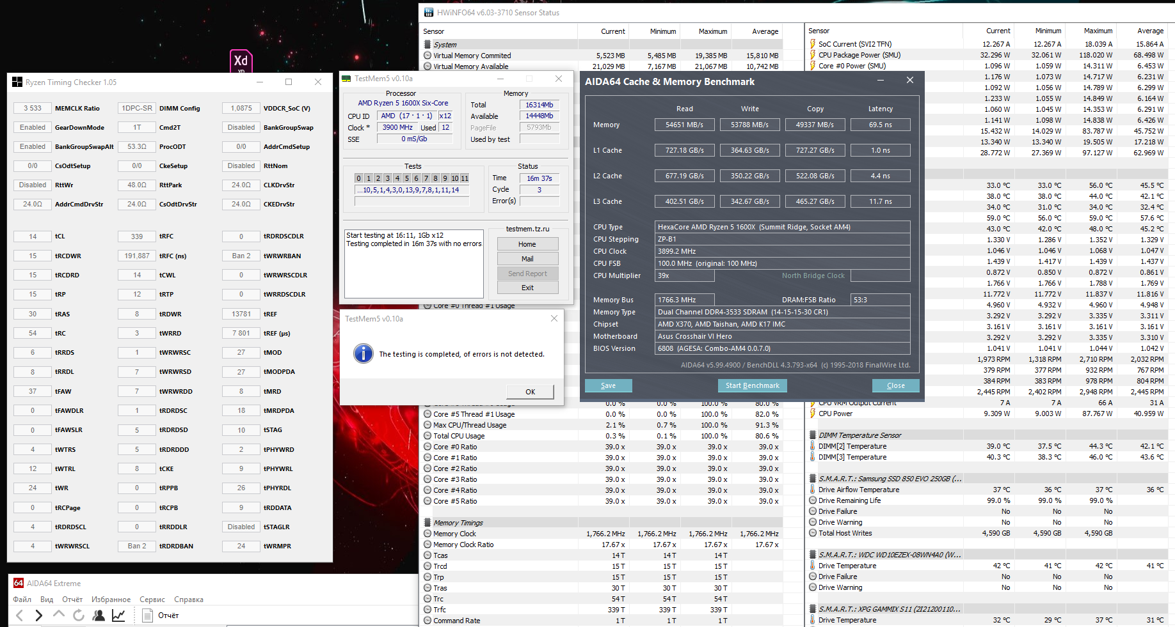Screen dimensions: 1175x627
Task: Click the Ryzen Timing Checker title icon
Action: [x=17, y=82]
